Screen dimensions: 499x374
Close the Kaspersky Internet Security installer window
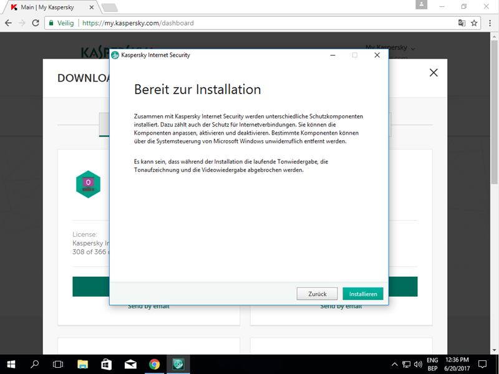(377, 55)
